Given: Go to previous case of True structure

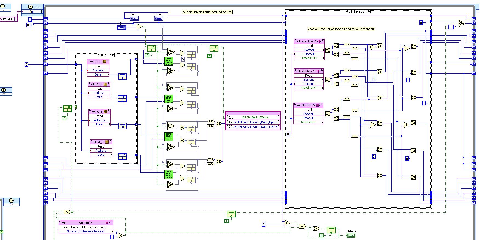Looking at the screenshot, I should click(99, 55).
